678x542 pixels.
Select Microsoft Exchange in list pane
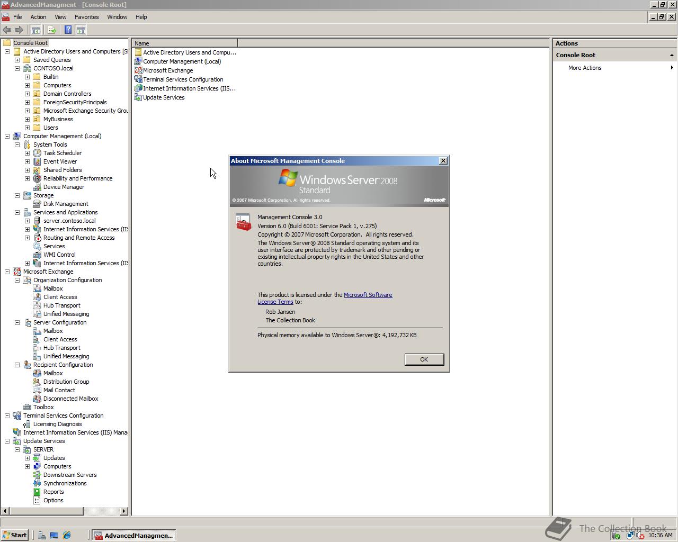coord(168,70)
